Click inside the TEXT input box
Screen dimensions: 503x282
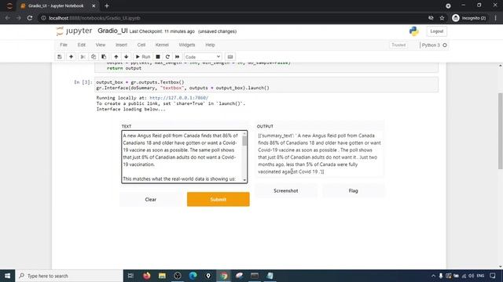[x=182, y=157]
